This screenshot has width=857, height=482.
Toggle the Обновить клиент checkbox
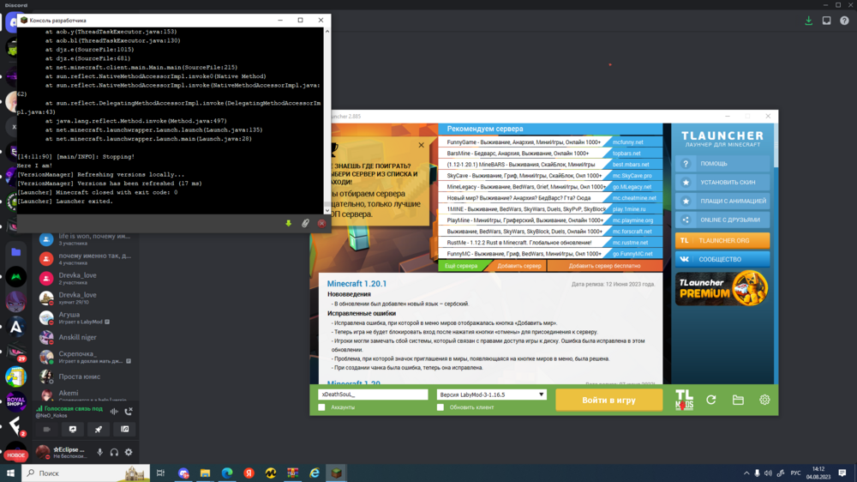tap(440, 407)
